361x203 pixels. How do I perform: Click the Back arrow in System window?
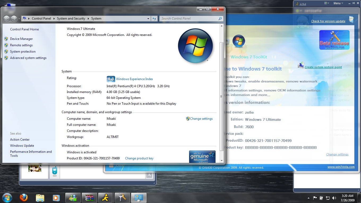[6, 19]
